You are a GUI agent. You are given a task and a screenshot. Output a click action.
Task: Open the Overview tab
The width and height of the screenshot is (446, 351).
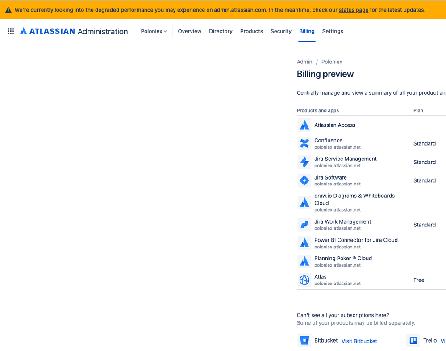(189, 31)
